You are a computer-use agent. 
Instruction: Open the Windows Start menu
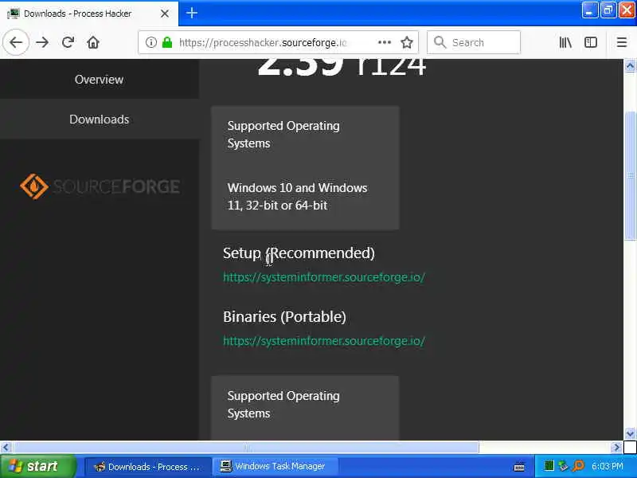point(37,466)
